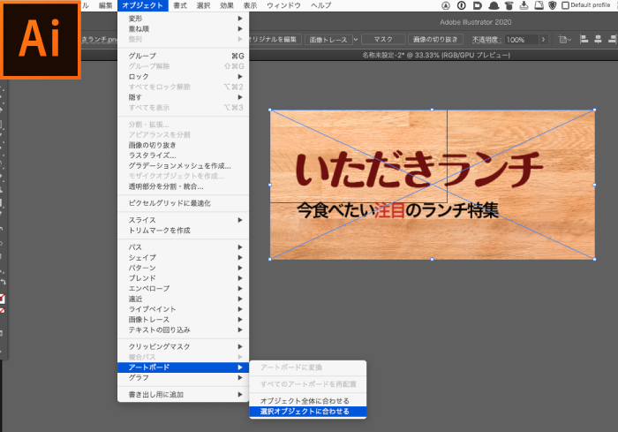This screenshot has height=432, width=618.
Task: Click the selected menu item 選択オブジェクトに合わせる
Action: [x=305, y=411]
